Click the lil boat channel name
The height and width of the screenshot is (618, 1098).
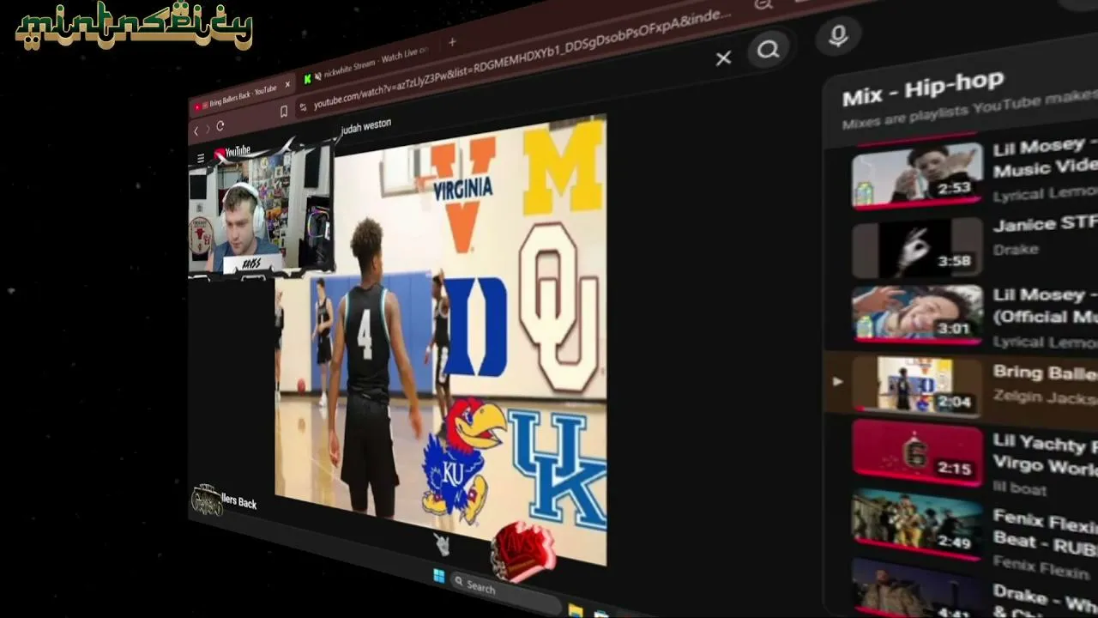[1020, 489]
